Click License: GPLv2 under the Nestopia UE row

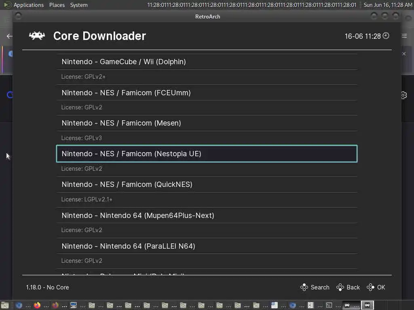pyautogui.click(x=82, y=168)
